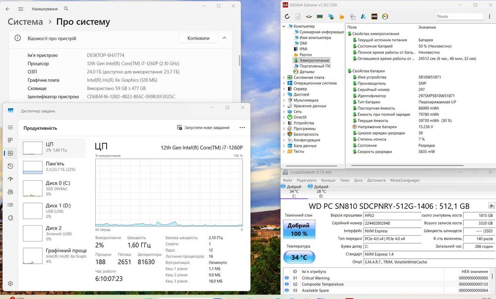Viewport: 496px width, 299px height.
Task: Click the Система breadcrumb link in Settings
Action: pos(25,22)
